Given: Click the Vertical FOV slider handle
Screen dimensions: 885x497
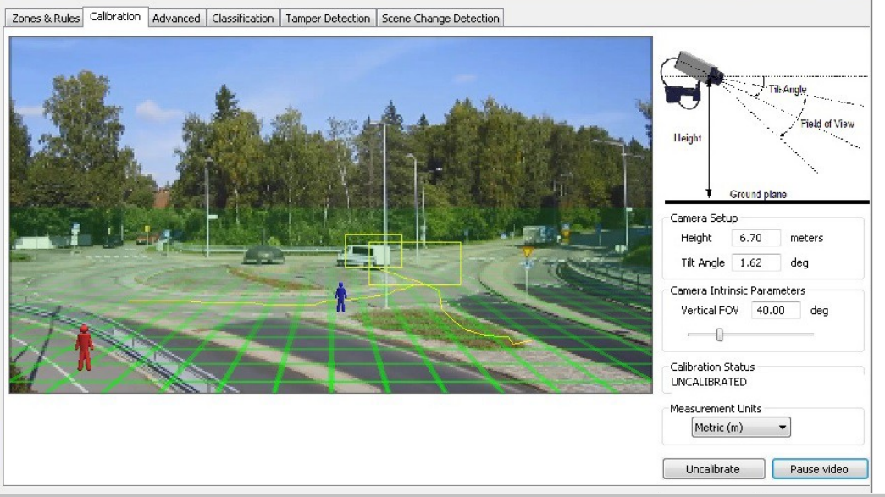Looking at the screenshot, I should (719, 335).
